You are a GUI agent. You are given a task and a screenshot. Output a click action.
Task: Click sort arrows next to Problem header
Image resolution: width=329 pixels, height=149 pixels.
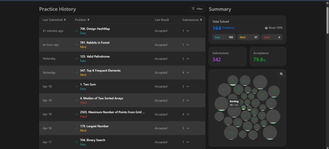click(x=88, y=20)
